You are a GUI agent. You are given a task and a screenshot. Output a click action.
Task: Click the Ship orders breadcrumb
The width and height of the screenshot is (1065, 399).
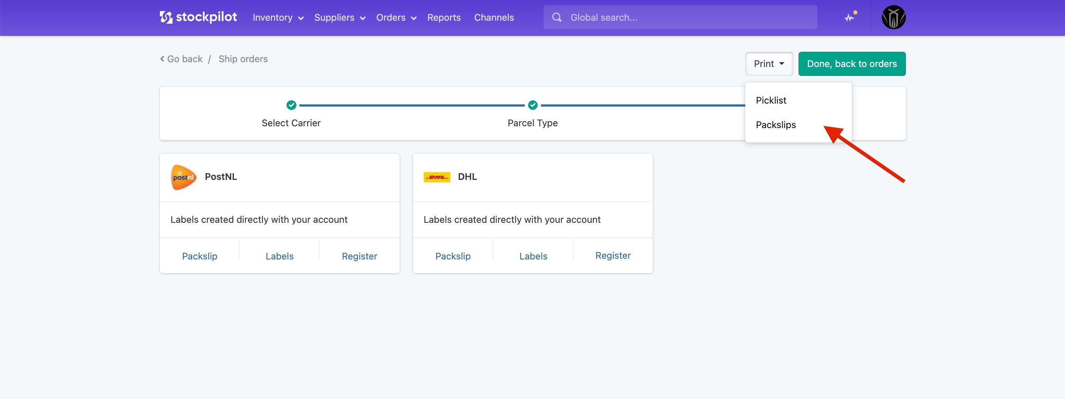tap(243, 59)
